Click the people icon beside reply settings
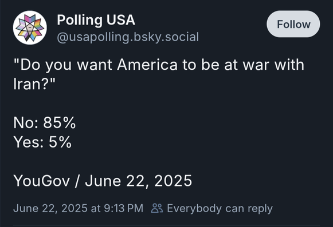Screen dimensions: 333x227 pos(156,208)
